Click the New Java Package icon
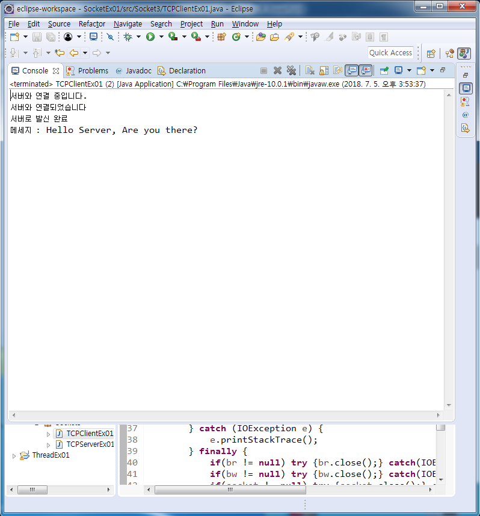 (221, 37)
